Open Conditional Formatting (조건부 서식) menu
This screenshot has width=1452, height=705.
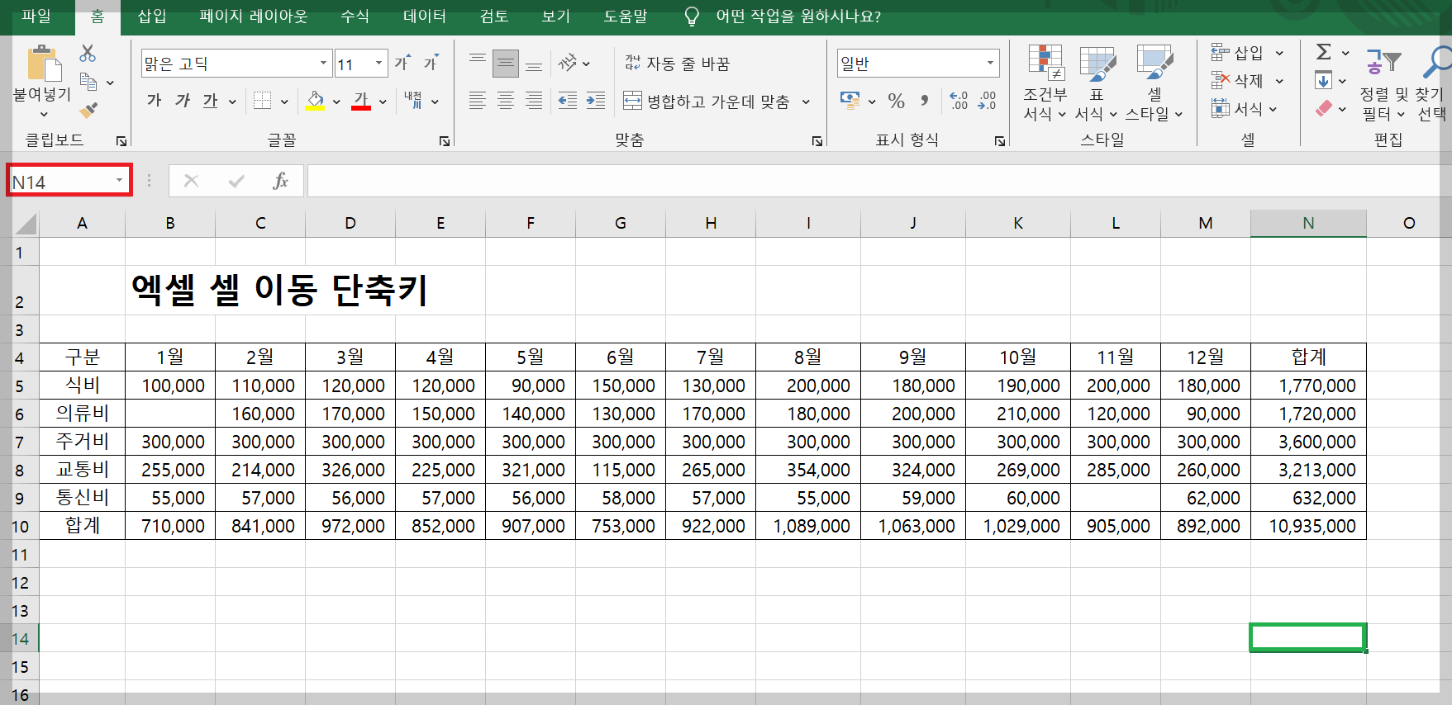[1045, 83]
